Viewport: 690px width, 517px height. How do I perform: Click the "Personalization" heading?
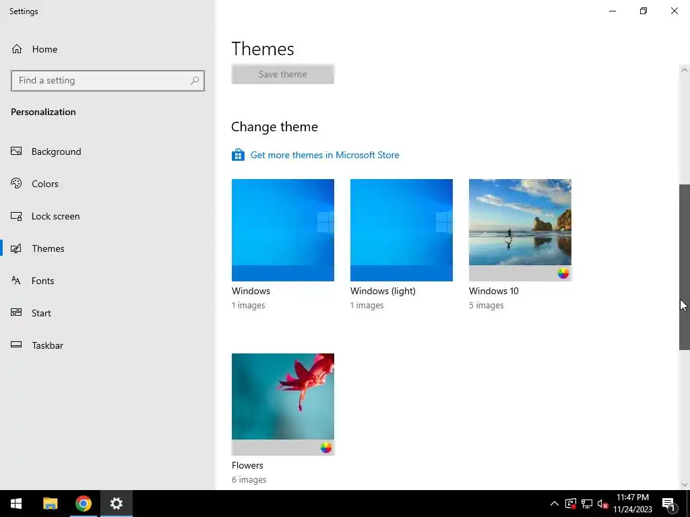(x=43, y=112)
